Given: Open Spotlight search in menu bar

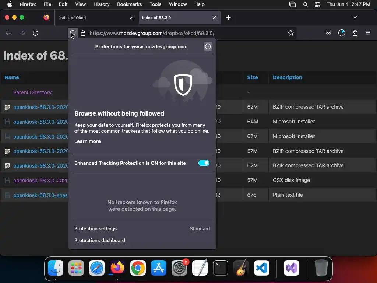Looking at the screenshot, I should coord(305,4).
